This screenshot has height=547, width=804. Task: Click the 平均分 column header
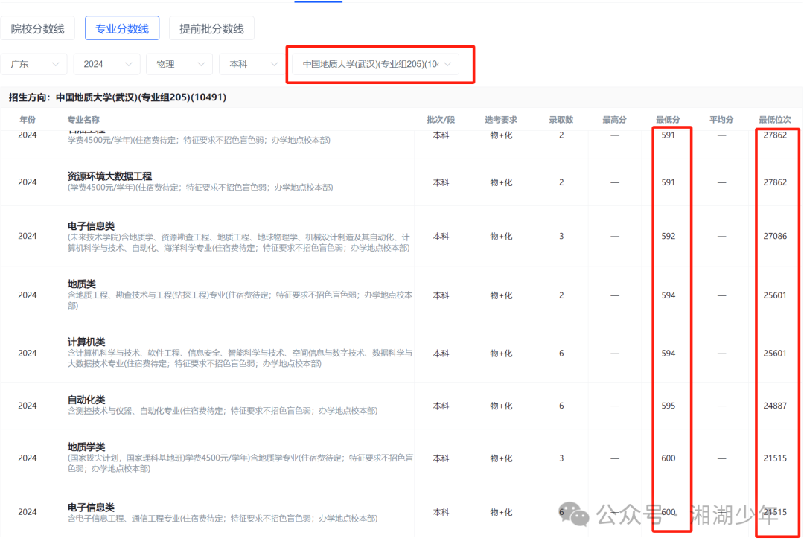721,120
